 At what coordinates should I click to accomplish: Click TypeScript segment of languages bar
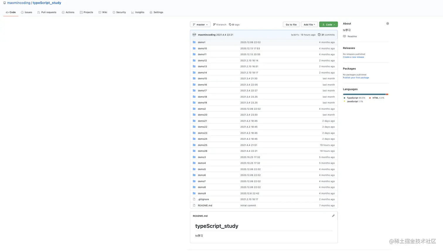click(x=364, y=94)
